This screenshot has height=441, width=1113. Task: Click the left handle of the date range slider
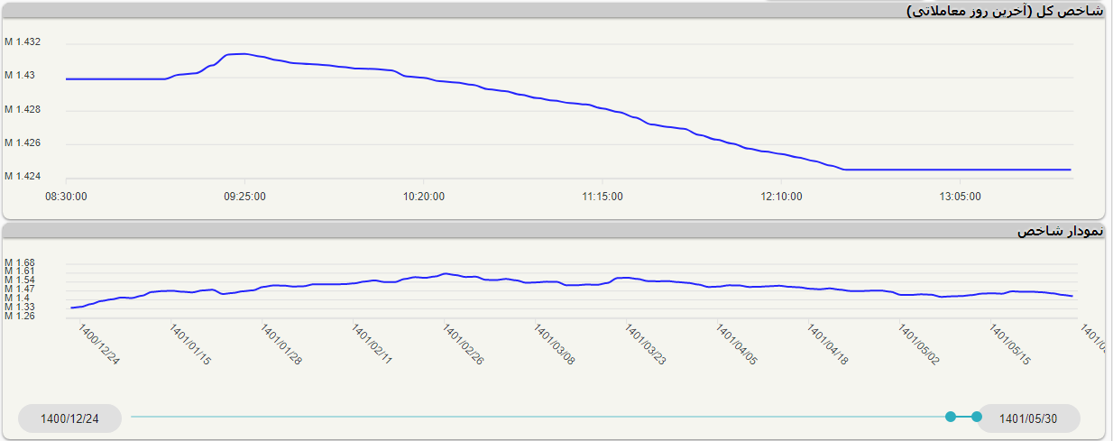click(951, 417)
